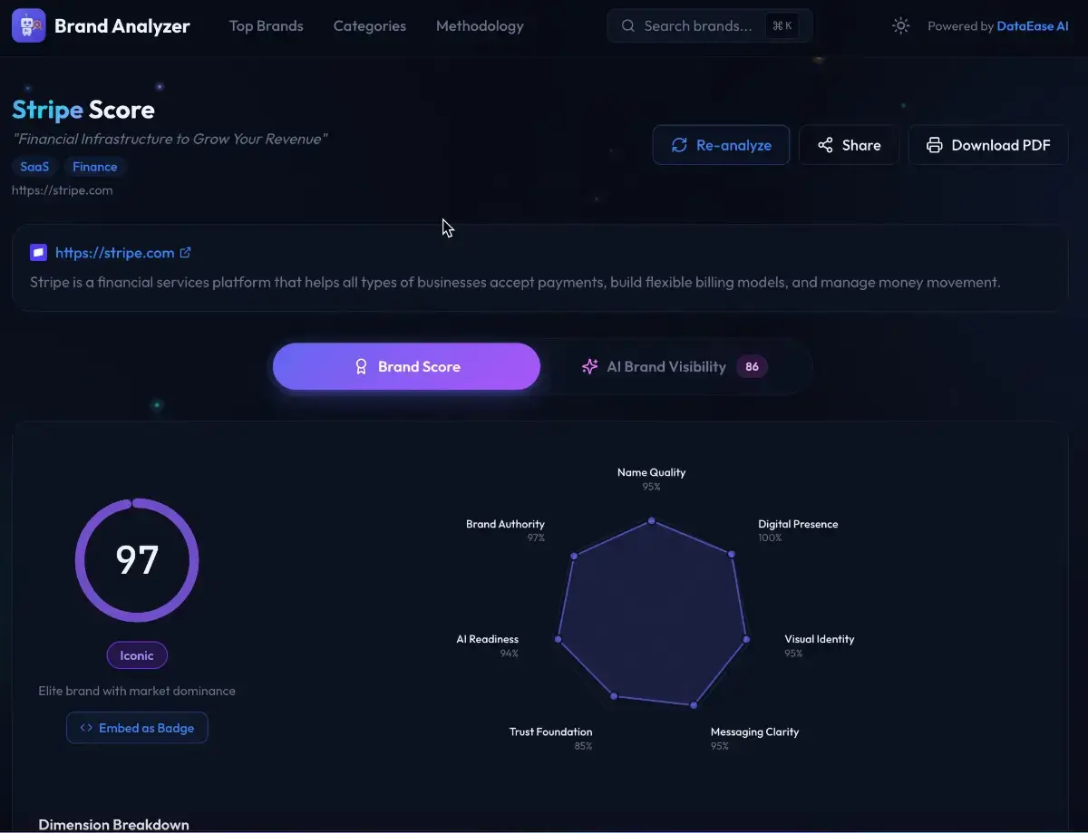1088x833 pixels.
Task: Click the Embed as Badge button
Action: [137, 728]
